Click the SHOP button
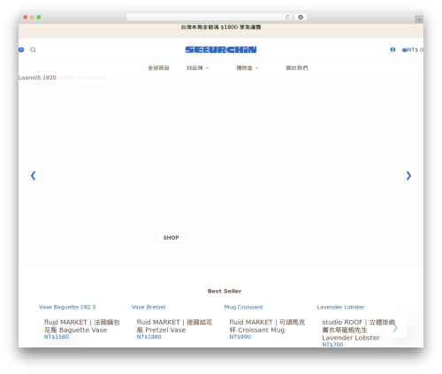 [x=171, y=238]
